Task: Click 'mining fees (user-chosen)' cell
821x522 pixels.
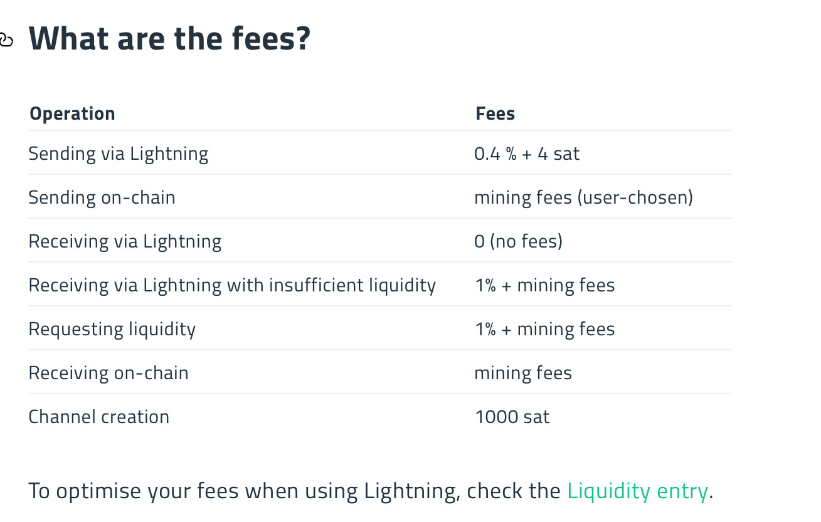Action: click(x=583, y=197)
